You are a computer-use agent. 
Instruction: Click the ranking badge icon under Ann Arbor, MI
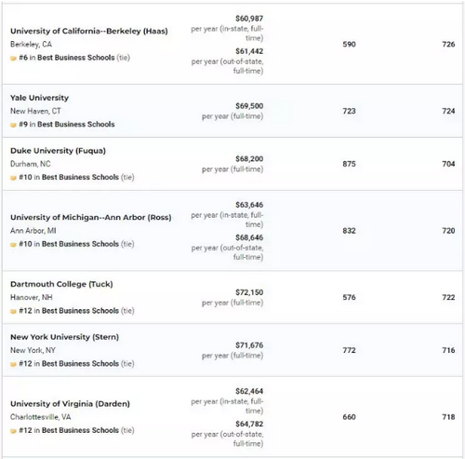[x=13, y=245]
